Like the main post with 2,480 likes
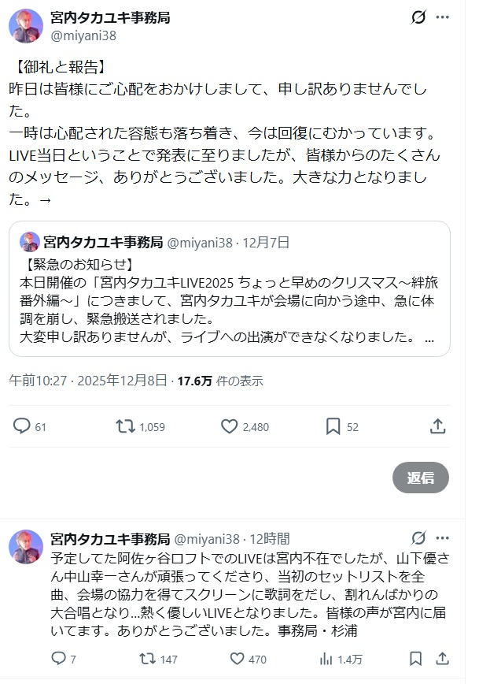The height and width of the screenshot is (684, 479). pyautogui.click(x=230, y=426)
